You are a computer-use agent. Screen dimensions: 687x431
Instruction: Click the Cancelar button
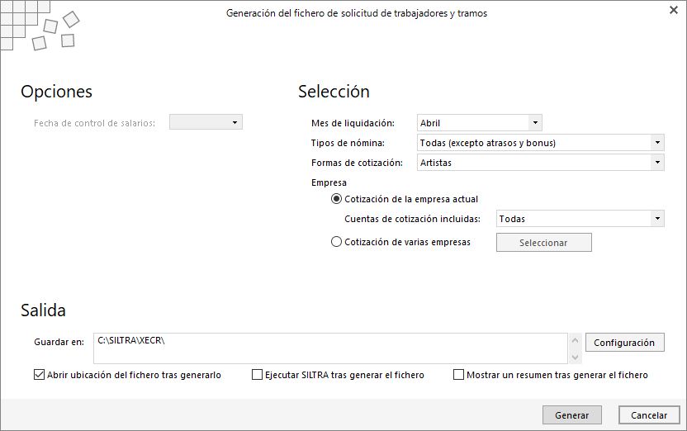tap(649, 414)
